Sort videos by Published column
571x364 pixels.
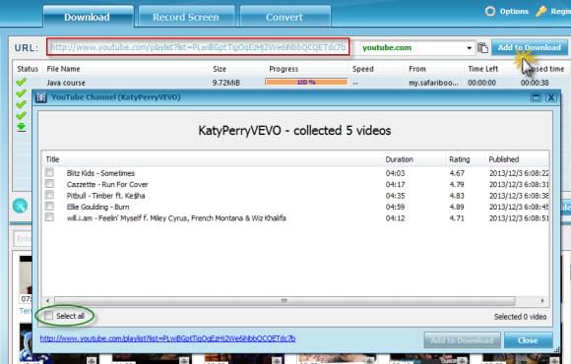(504, 159)
